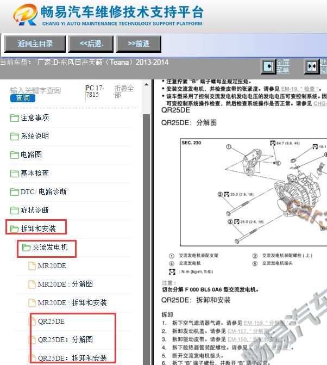327x365 pixels.
Task: Click the 基本检查 folder icon
Action: [15, 174]
